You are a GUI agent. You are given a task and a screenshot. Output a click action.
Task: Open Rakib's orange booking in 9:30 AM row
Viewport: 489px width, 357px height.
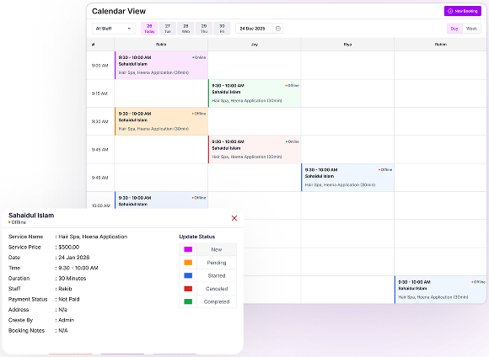[x=161, y=121]
